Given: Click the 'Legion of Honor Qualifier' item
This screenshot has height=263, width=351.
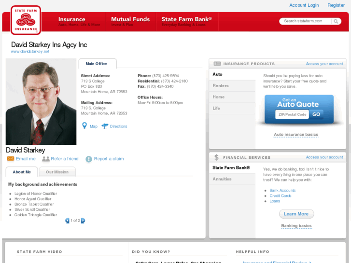Looking at the screenshot, I should point(36,194).
